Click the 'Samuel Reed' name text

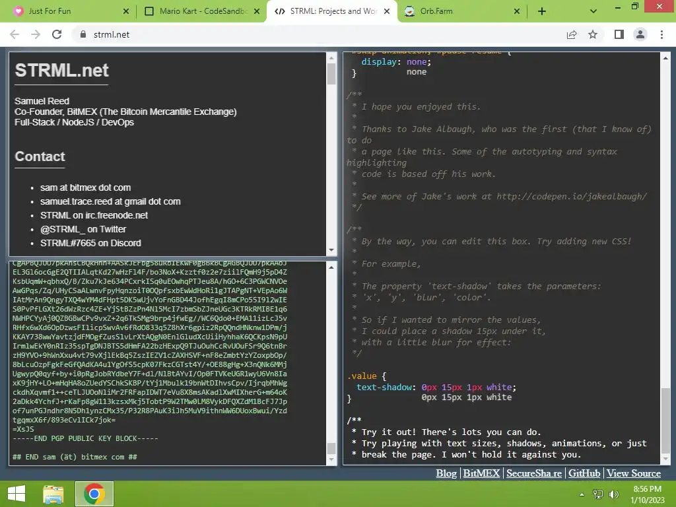[42, 101]
